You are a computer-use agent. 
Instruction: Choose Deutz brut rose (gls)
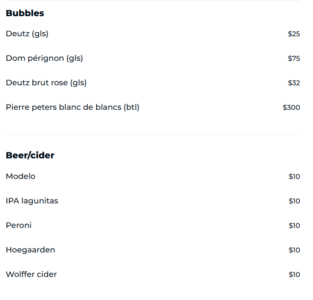[x=46, y=83]
